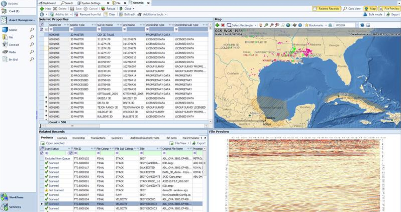Viewport: 401px width, 212px height.
Task: Expand the Additional tools dropdown
Action: click(166, 14)
